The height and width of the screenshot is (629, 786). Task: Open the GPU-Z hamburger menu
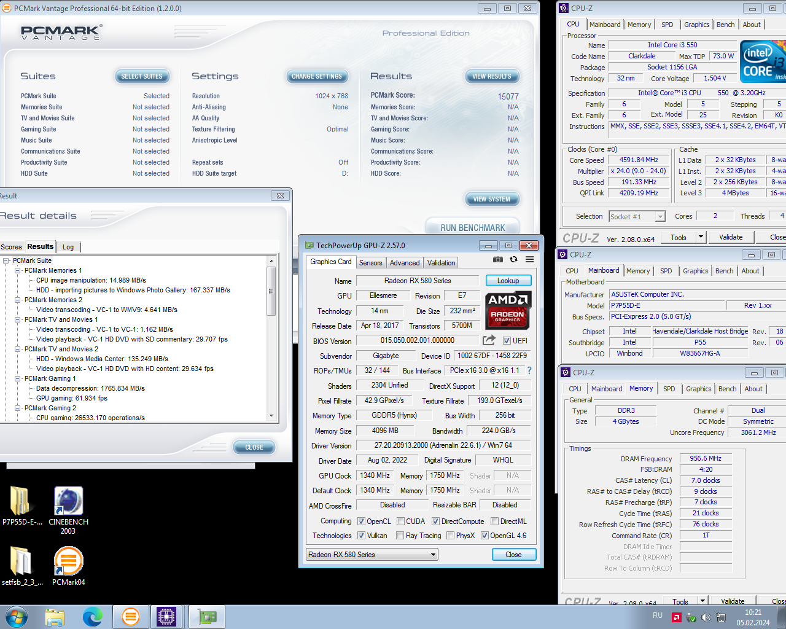click(x=529, y=260)
